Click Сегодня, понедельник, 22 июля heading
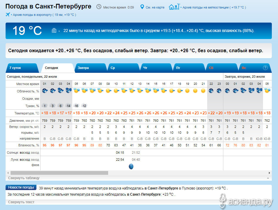 32,77
